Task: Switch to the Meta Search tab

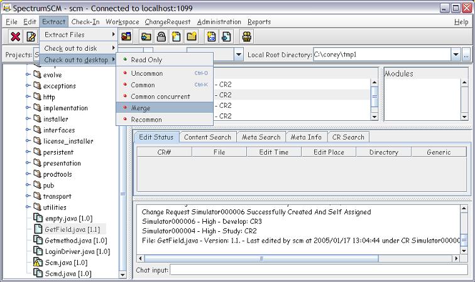Action: coord(261,137)
